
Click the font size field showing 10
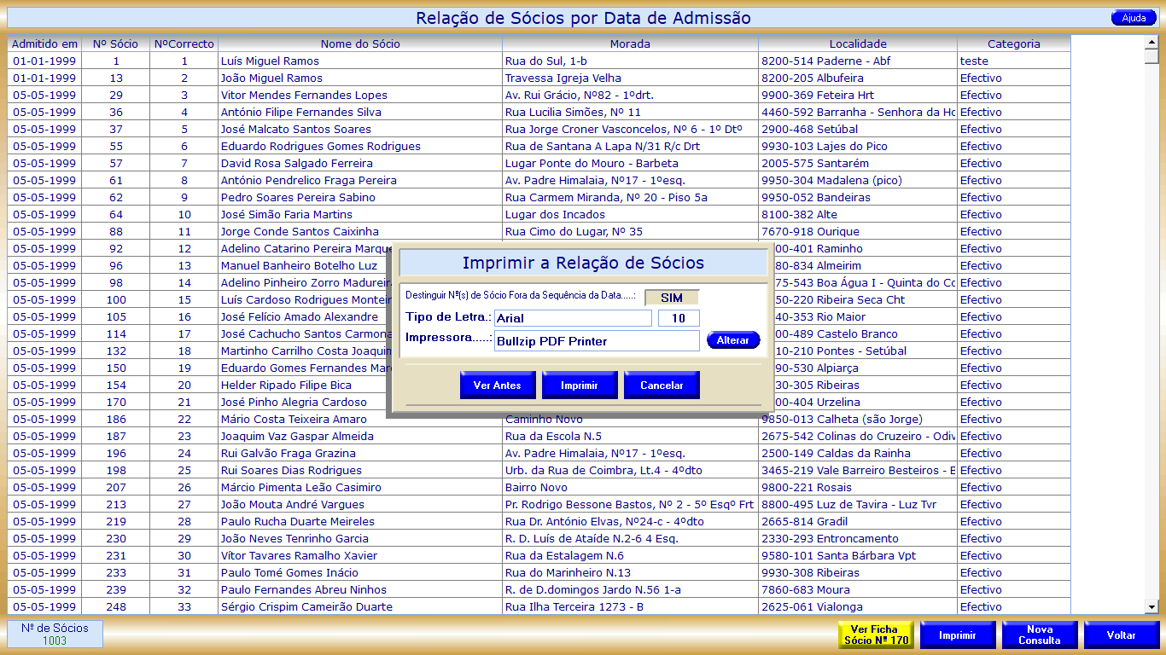point(679,318)
